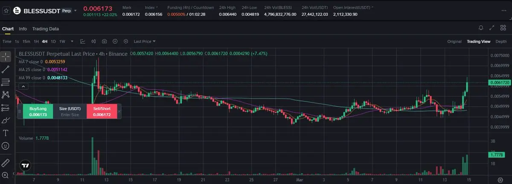
Task: Expand more time intervals dropdown arrow
Action: tap(72, 41)
